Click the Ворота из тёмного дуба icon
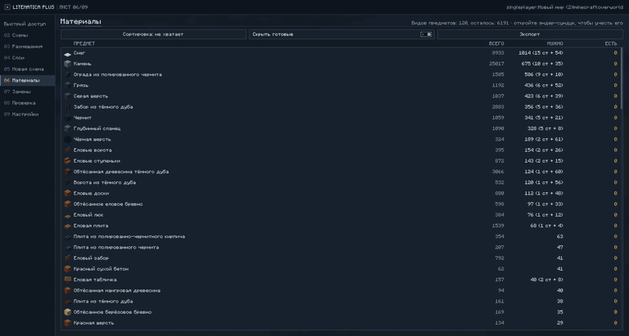Screen dimensions: 629x336 pyautogui.click(x=67, y=183)
